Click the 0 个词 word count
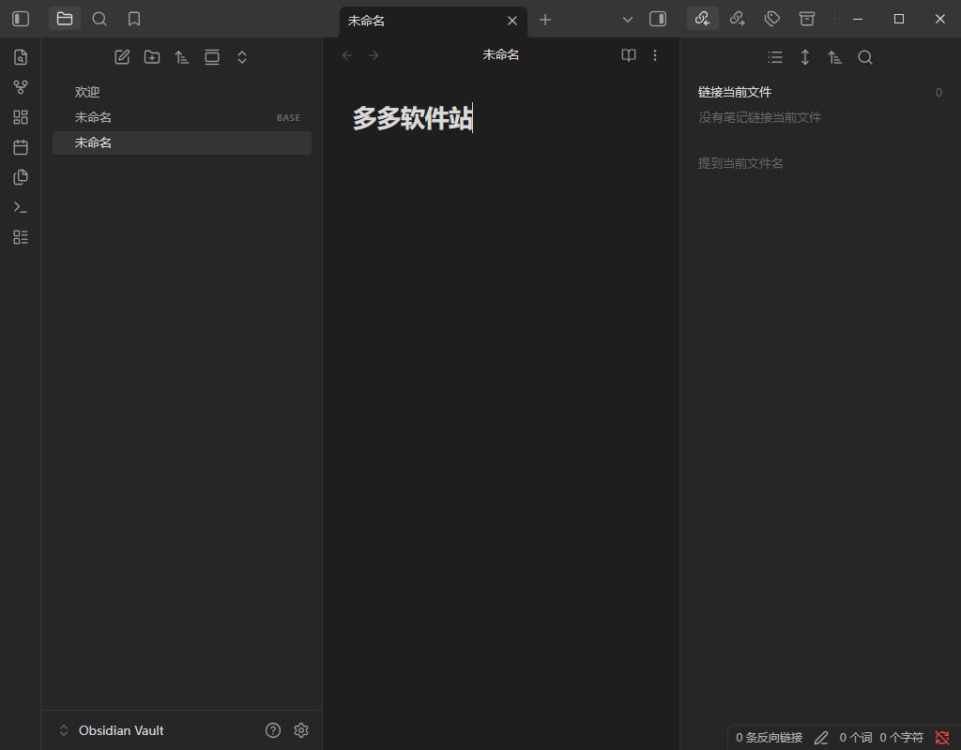The height and width of the screenshot is (750, 961). coord(855,738)
